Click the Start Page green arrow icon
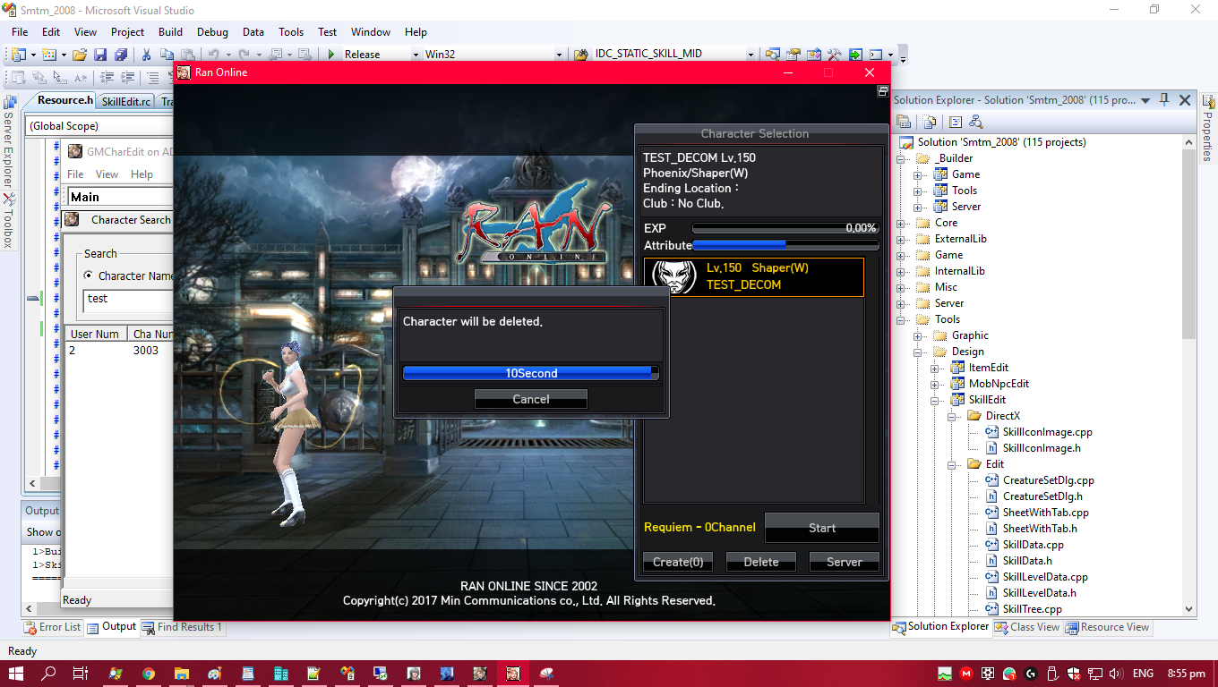Screen dimensions: 1218x687 pyautogui.click(x=855, y=55)
